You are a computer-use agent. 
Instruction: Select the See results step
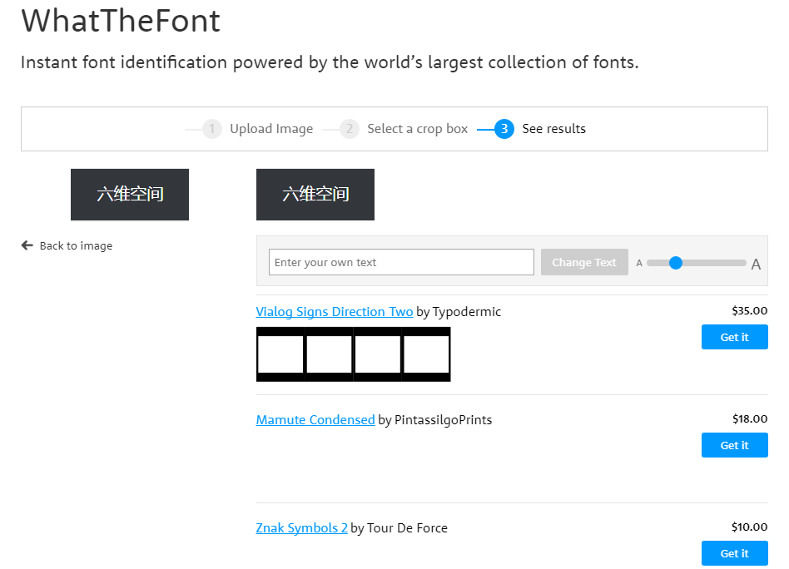click(553, 129)
